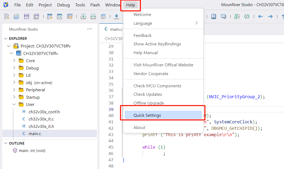Viewport: 284px width, 169px height.
Task: Click the Navigate Forward arrow icon
Action: tap(270, 16)
